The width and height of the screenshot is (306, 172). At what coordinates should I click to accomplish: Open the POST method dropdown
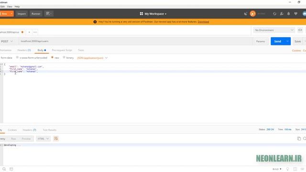point(7,42)
